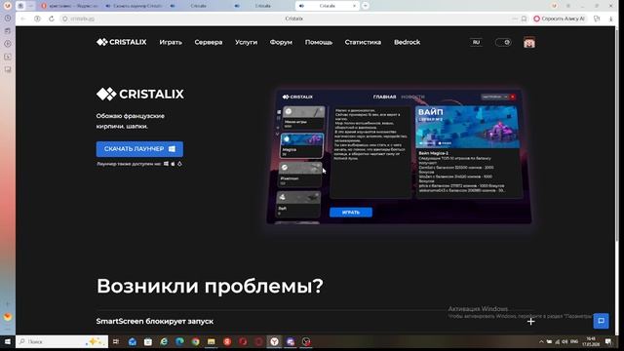Go back with browser back arrow
Image resolution: width=624 pixels, height=351 pixels.
tap(23, 19)
